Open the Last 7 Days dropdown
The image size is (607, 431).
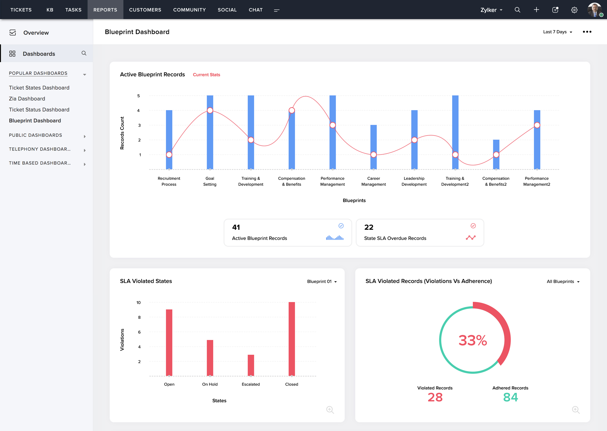coord(557,32)
